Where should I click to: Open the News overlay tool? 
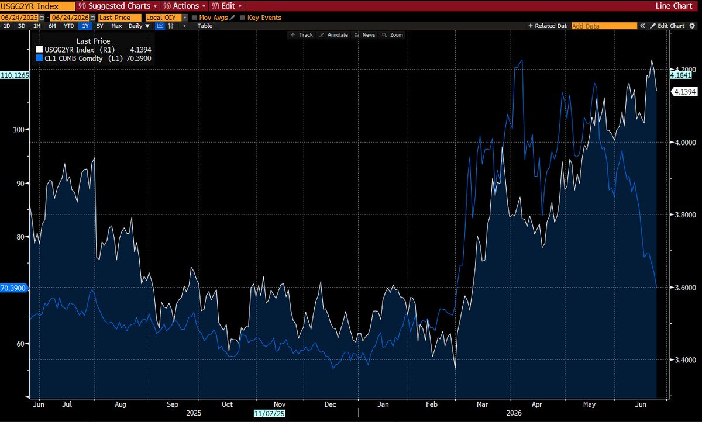[x=364, y=35]
